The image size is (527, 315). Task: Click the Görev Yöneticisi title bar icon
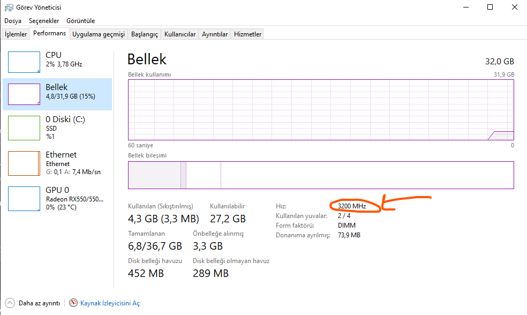coord(9,7)
